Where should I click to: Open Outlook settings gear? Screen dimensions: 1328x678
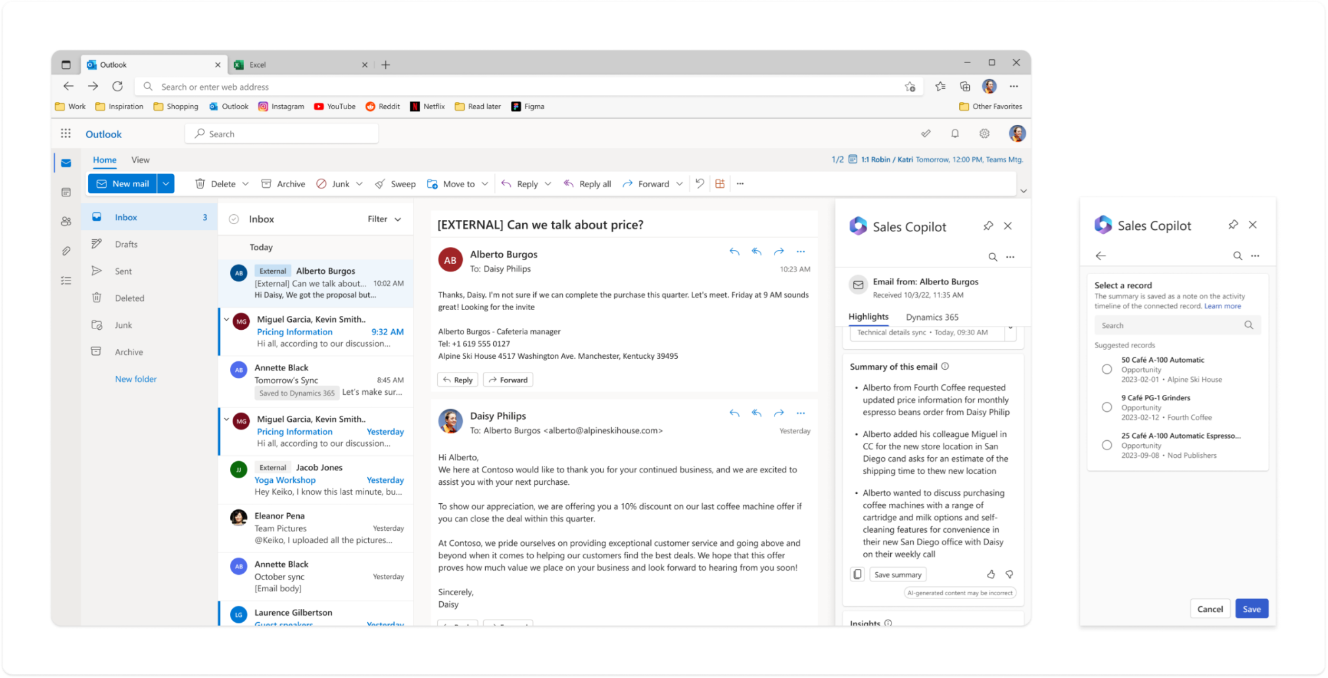point(984,133)
